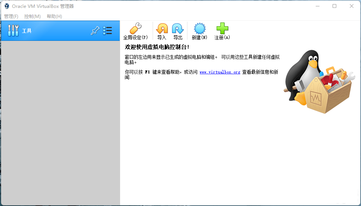Click the VirtualBox cube icon in the title bar
The width and height of the screenshot is (361, 206).
[x=7, y=6]
